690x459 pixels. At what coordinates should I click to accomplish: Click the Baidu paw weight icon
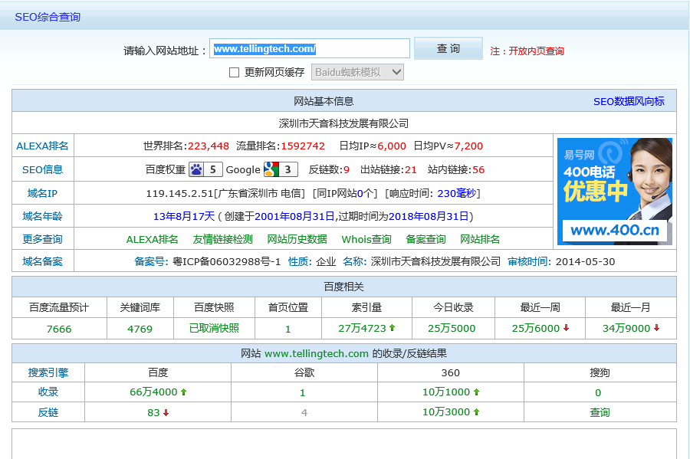click(196, 169)
